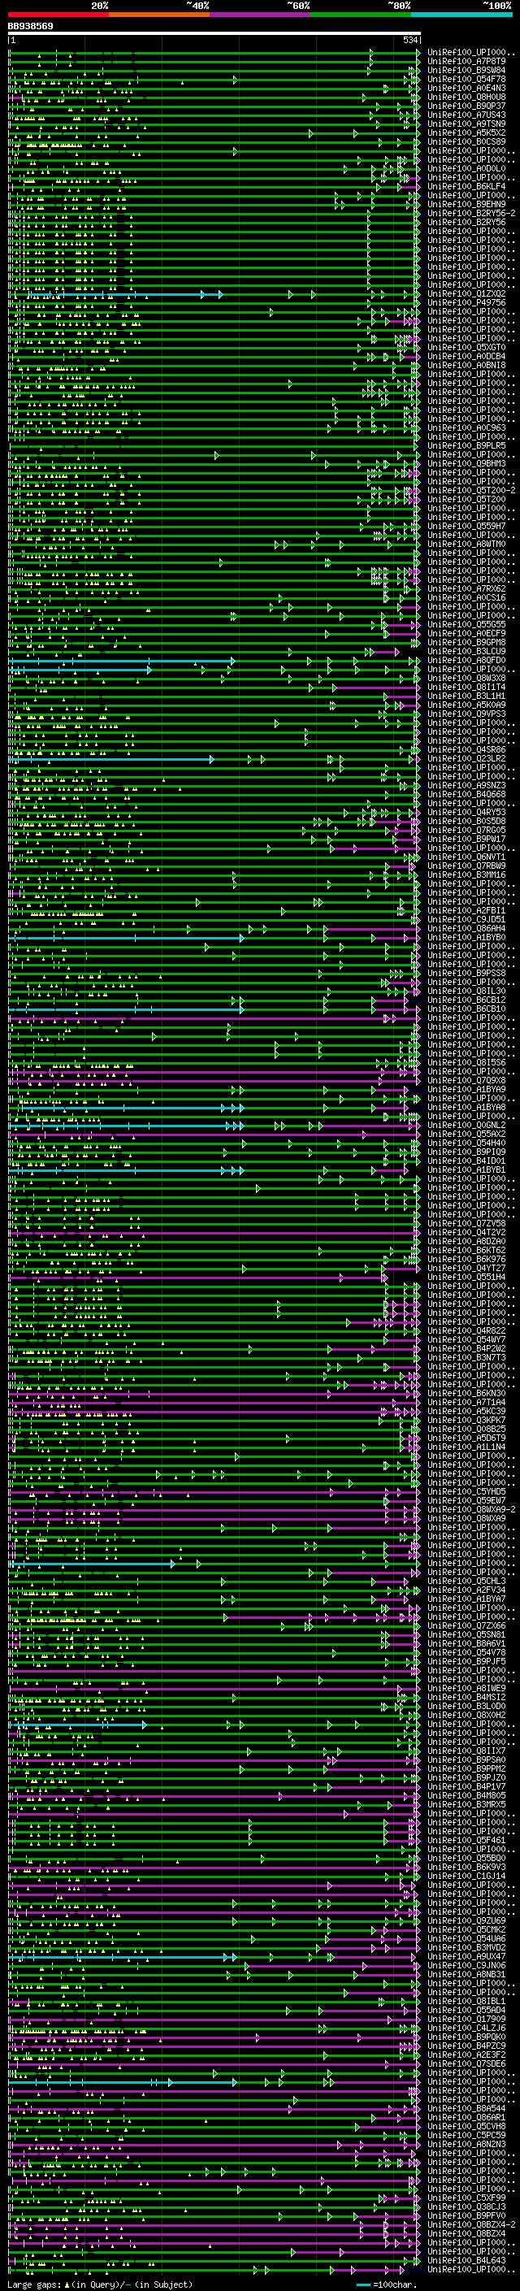Select label UniRef100_A5K5X2
Image resolution: width=520 pixels, height=2291 pixels.
[x=466, y=132]
